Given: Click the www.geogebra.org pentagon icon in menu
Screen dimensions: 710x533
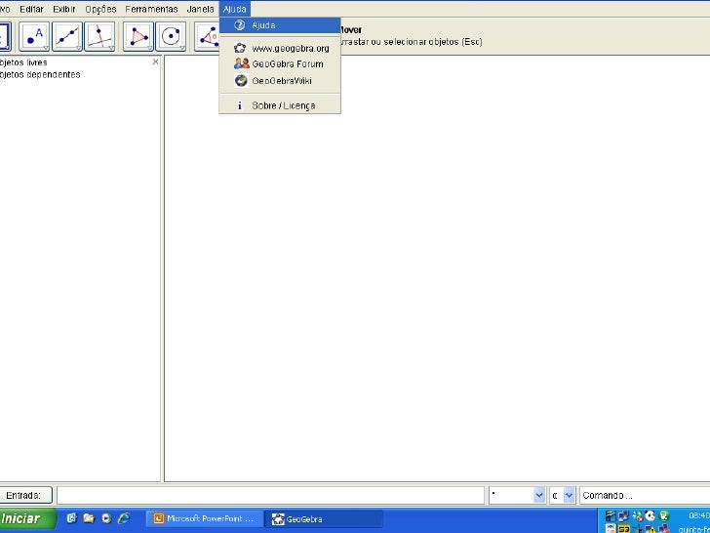Looking at the screenshot, I should tap(240, 48).
